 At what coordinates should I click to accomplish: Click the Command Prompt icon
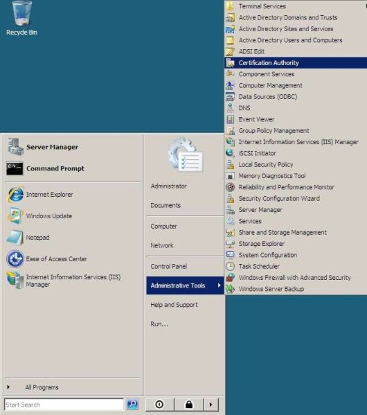coord(15,168)
